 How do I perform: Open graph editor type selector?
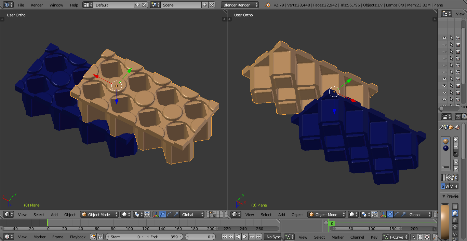click(x=290, y=237)
